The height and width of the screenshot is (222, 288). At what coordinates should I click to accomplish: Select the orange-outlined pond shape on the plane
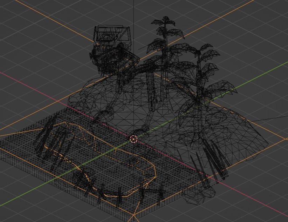100,159
